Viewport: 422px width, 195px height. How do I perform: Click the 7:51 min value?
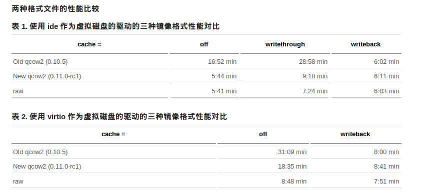[x=386, y=182]
